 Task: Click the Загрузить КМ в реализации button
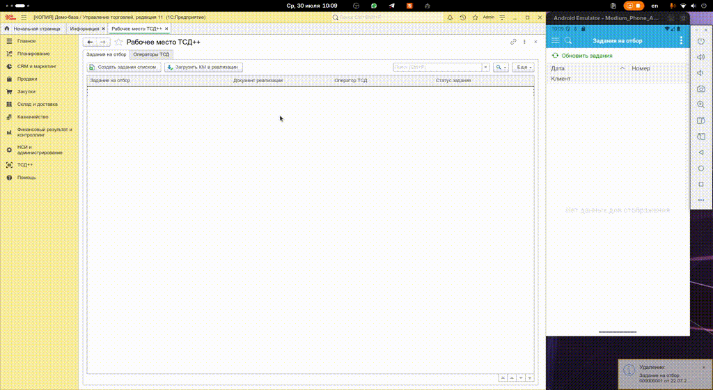point(203,68)
